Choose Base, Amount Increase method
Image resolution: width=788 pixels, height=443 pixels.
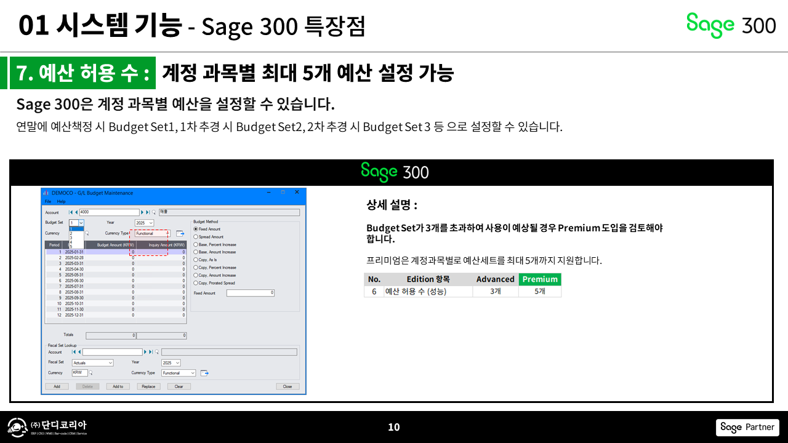(x=196, y=252)
